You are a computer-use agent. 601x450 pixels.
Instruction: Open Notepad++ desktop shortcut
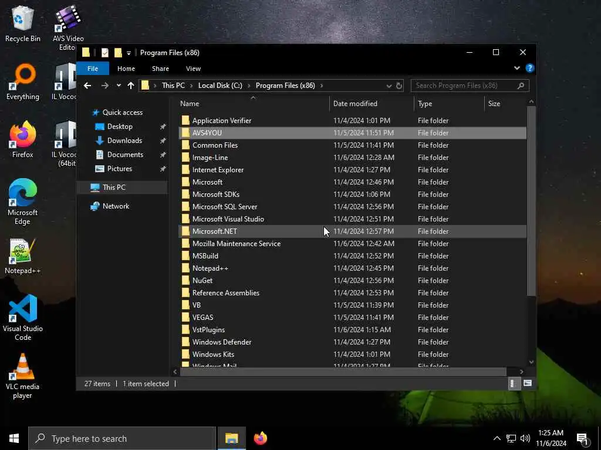[23, 257]
